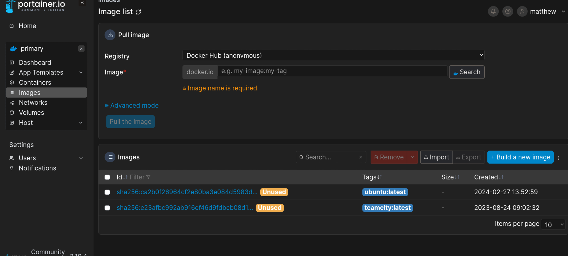Toggle select-all images checkbox

coord(107,177)
